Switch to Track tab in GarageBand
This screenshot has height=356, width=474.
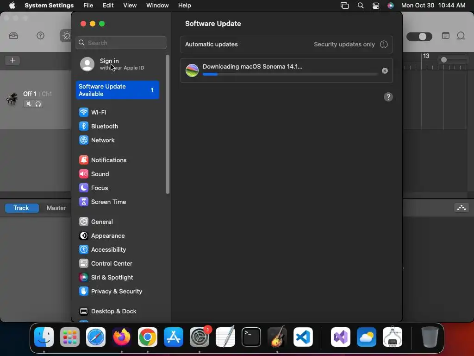coord(22,208)
